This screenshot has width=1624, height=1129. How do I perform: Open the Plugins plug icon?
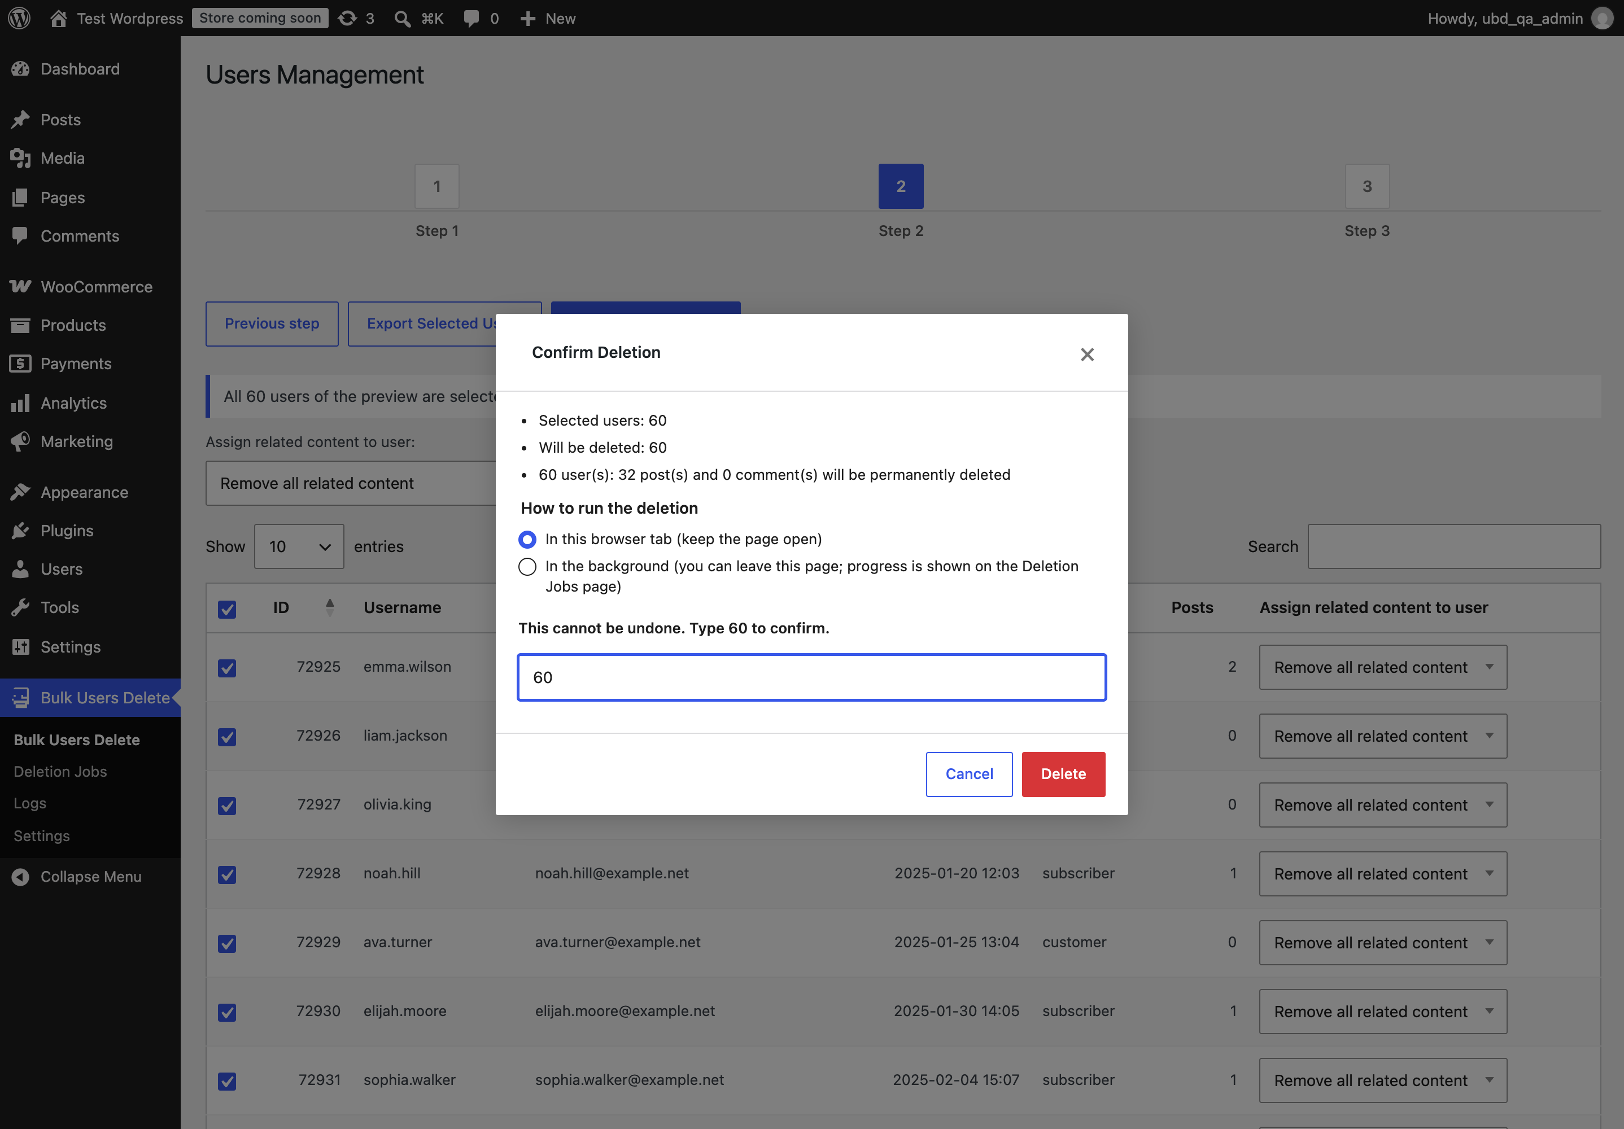pos(20,530)
